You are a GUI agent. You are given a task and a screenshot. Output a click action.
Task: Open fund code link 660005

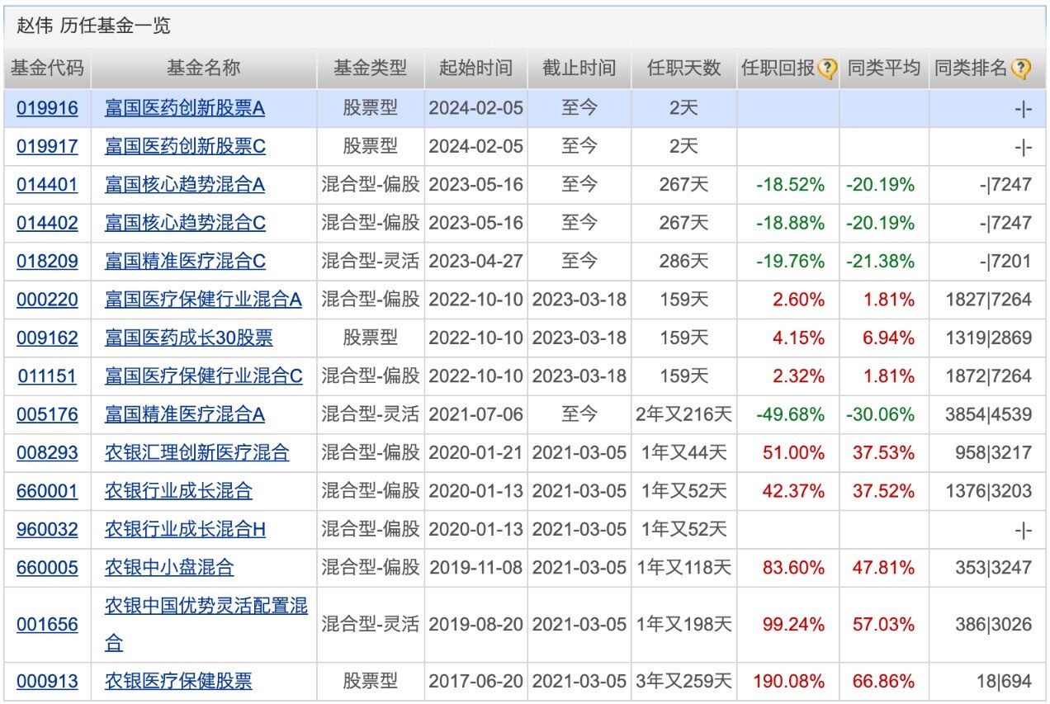47,568
